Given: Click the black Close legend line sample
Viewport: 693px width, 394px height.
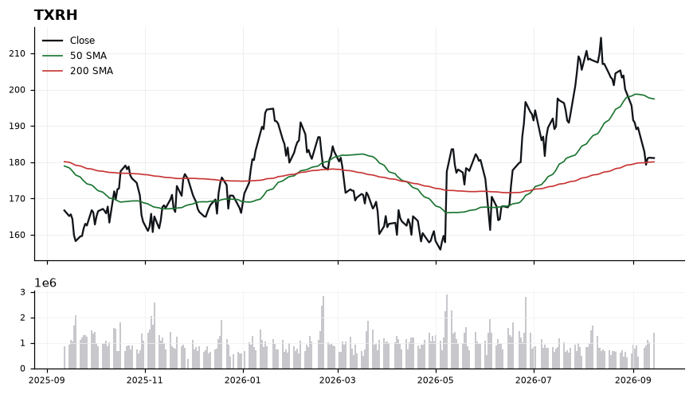Looking at the screenshot, I should (x=53, y=41).
